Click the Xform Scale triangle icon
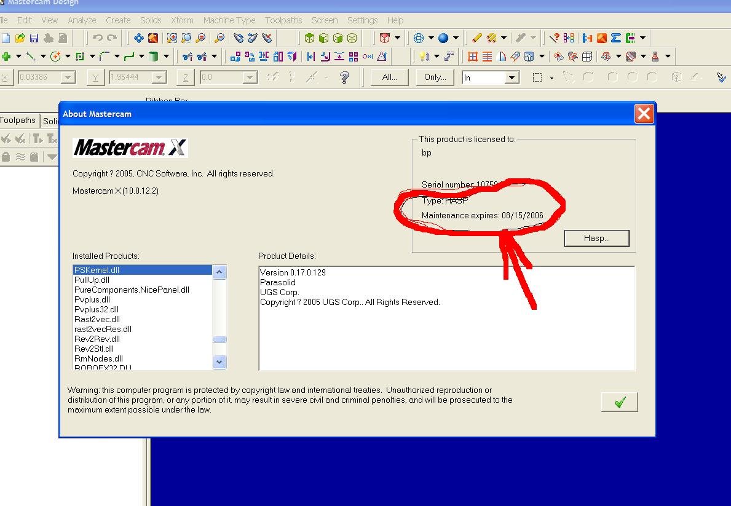The image size is (731, 506). click(382, 57)
